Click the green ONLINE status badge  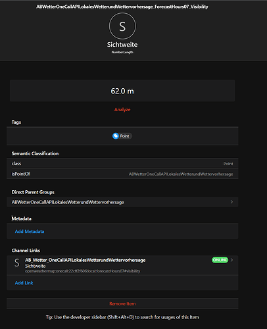click(220, 260)
